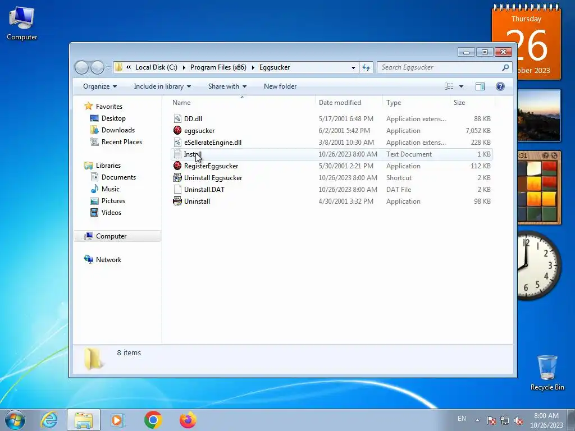575x431 pixels.
Task: Navigate to Local Disk (C:) breadcrumb
Action: pos(156,67)
